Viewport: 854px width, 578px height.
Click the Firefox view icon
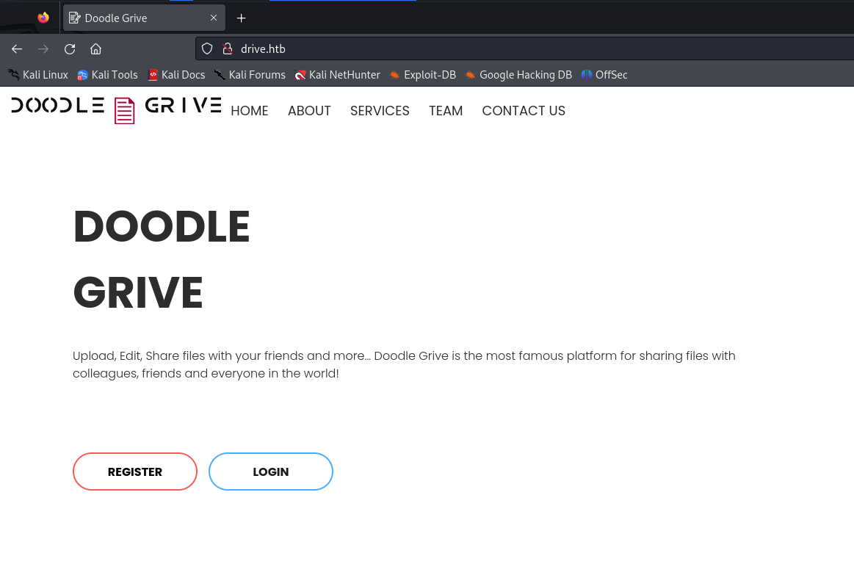pyautogui.click(x=43, y=18)
